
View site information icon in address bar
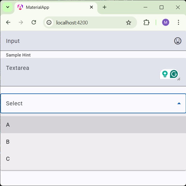point(49,23)
